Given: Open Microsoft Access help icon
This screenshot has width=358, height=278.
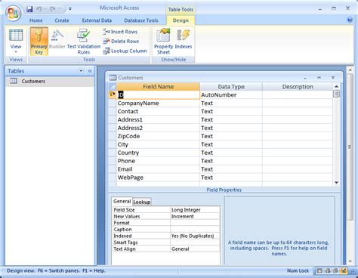Looking at the screenshot, I should tap(350, 20).
